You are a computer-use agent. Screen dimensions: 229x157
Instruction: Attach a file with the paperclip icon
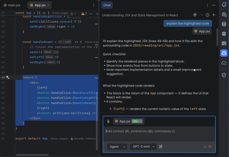pyautogui.click(x=108, y=121)
